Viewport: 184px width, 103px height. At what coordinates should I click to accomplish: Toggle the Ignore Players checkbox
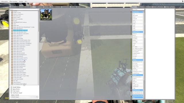[11, 89]
